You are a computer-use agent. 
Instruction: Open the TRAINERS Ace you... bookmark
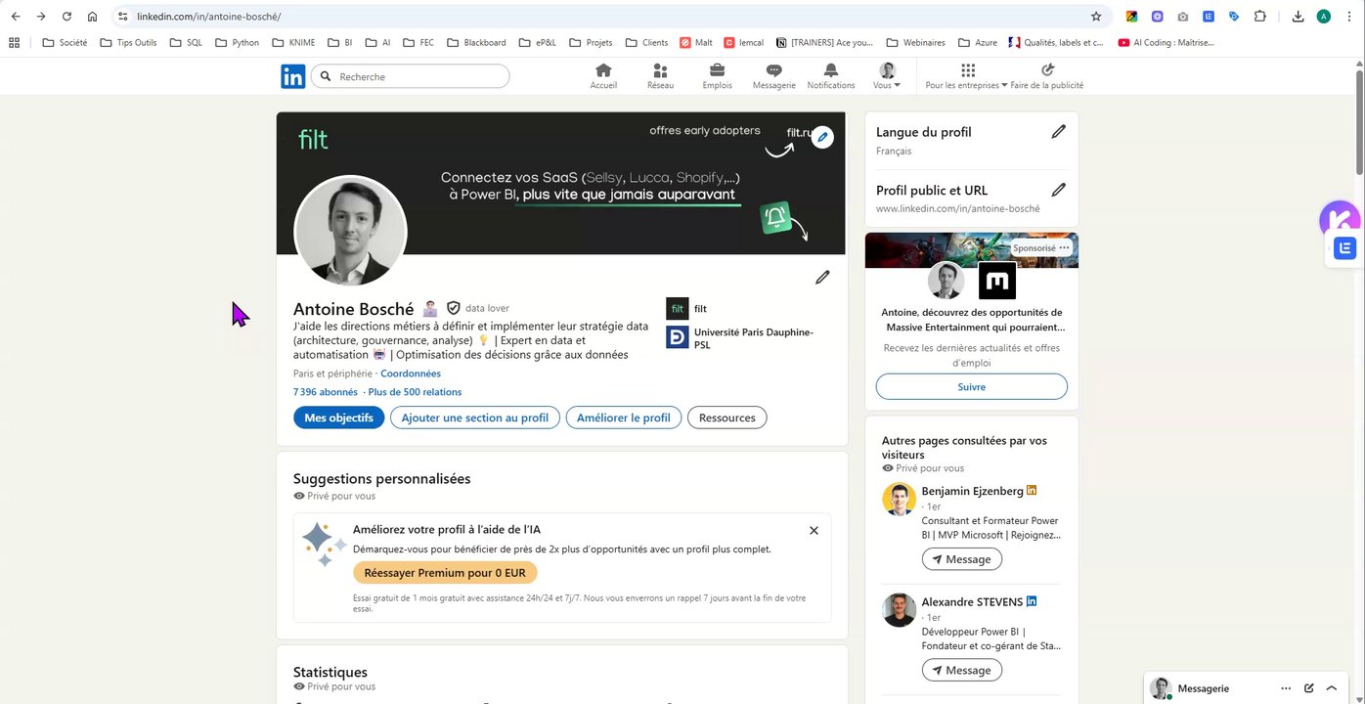[824, 43]
